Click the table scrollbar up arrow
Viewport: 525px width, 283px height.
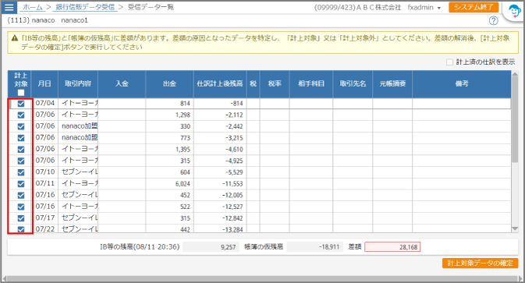515,74
